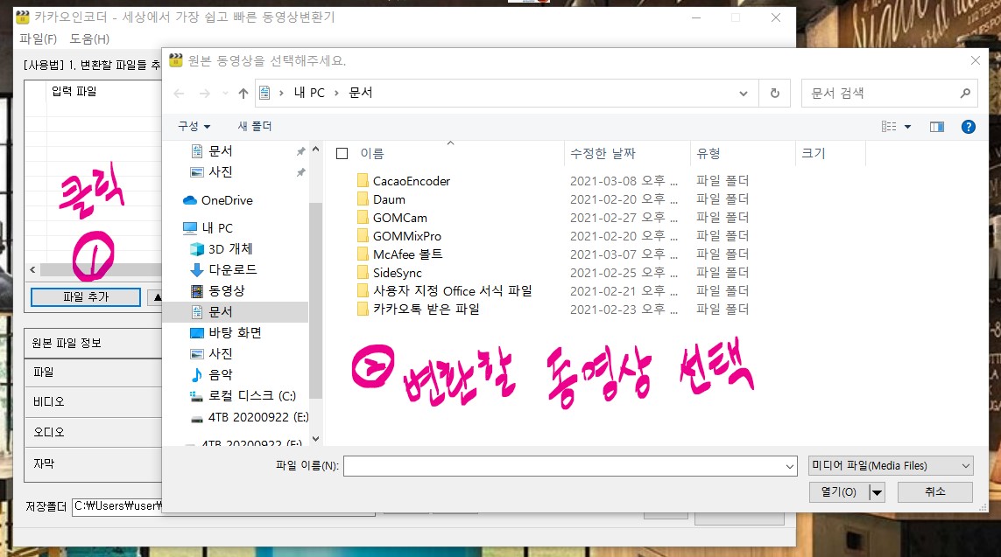
Task: Open the view options dropdown arrow
Action: click(907, 127)
